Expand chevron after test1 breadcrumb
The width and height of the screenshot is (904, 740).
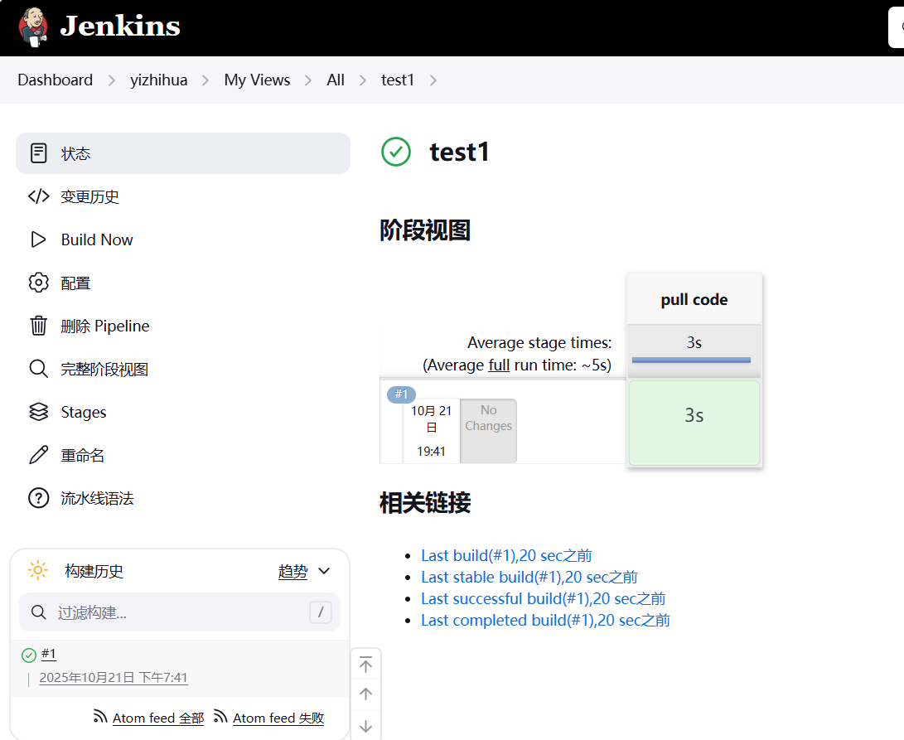click(433, 80)
